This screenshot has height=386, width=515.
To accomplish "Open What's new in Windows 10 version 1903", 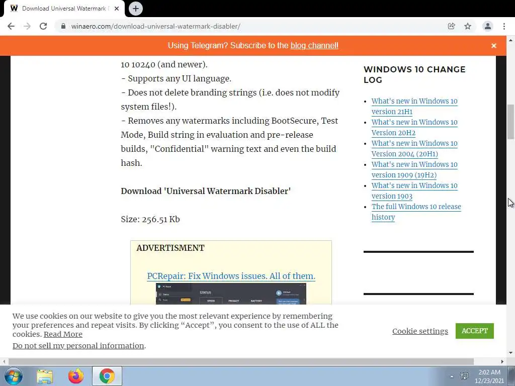I will [x=414, y=190].
